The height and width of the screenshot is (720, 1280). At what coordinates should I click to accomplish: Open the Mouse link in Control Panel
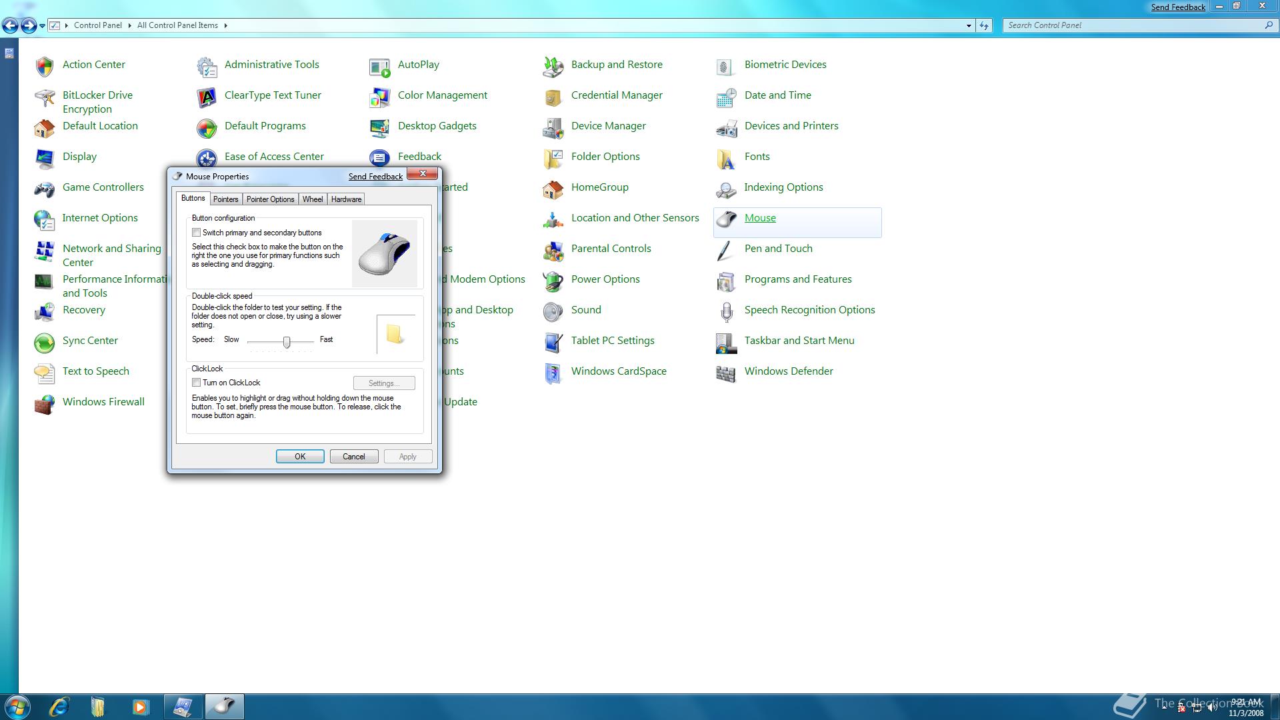[760, 218]
